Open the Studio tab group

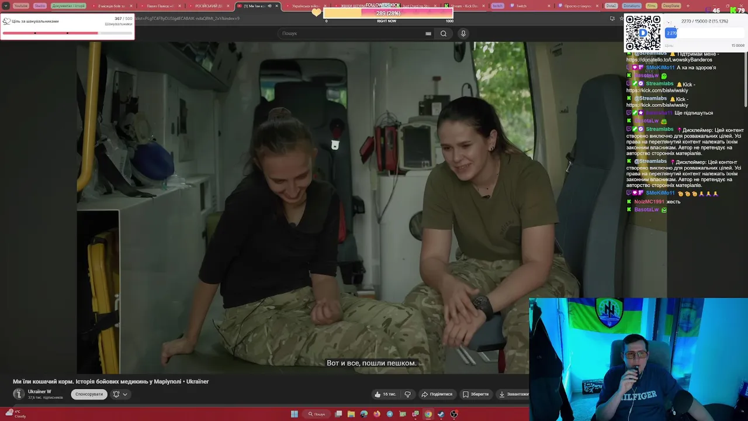coord(40,6)
